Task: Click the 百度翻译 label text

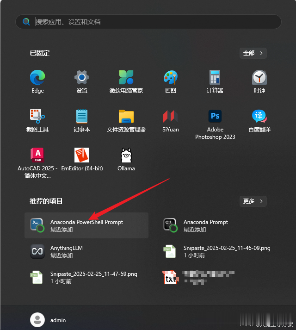Action: (x=259, y=130)
